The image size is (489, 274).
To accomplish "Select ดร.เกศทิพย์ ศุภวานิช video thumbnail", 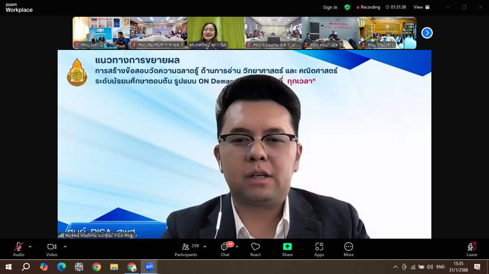I will 216,33.
